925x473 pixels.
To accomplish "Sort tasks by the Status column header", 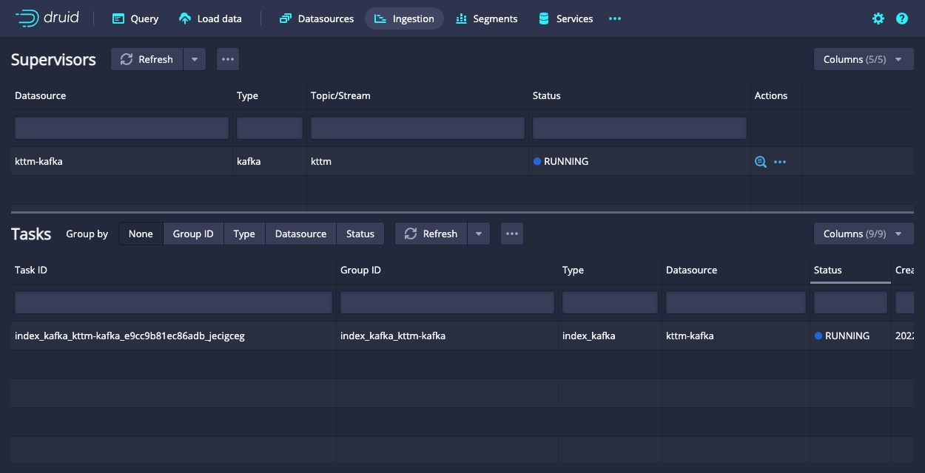I will point(827,270).
